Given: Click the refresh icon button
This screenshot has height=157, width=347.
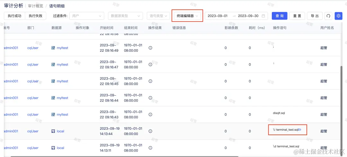Looking at the screenshot, I should [x=328, y=16].
